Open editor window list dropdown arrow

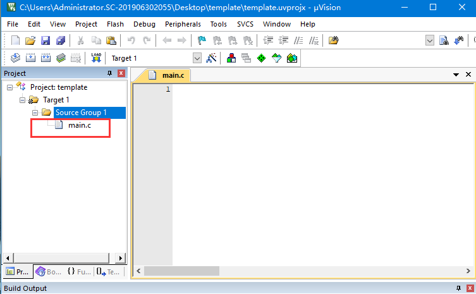(456, 75)
